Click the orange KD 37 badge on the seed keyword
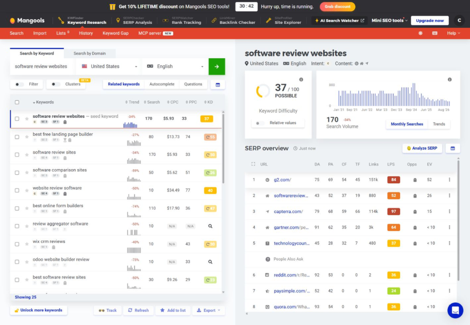This screenshot has height=325, width=470. point(207,119)
